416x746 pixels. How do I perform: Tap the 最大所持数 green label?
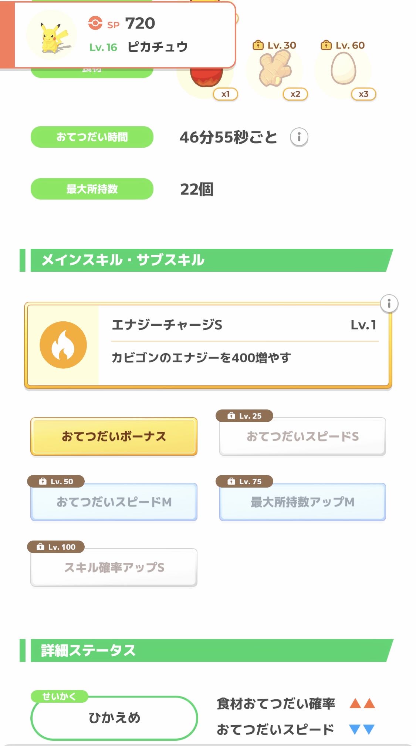point(92,189)
